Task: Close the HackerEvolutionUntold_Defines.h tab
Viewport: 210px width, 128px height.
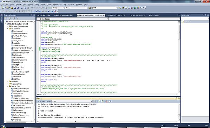Action: coord(103,15)
